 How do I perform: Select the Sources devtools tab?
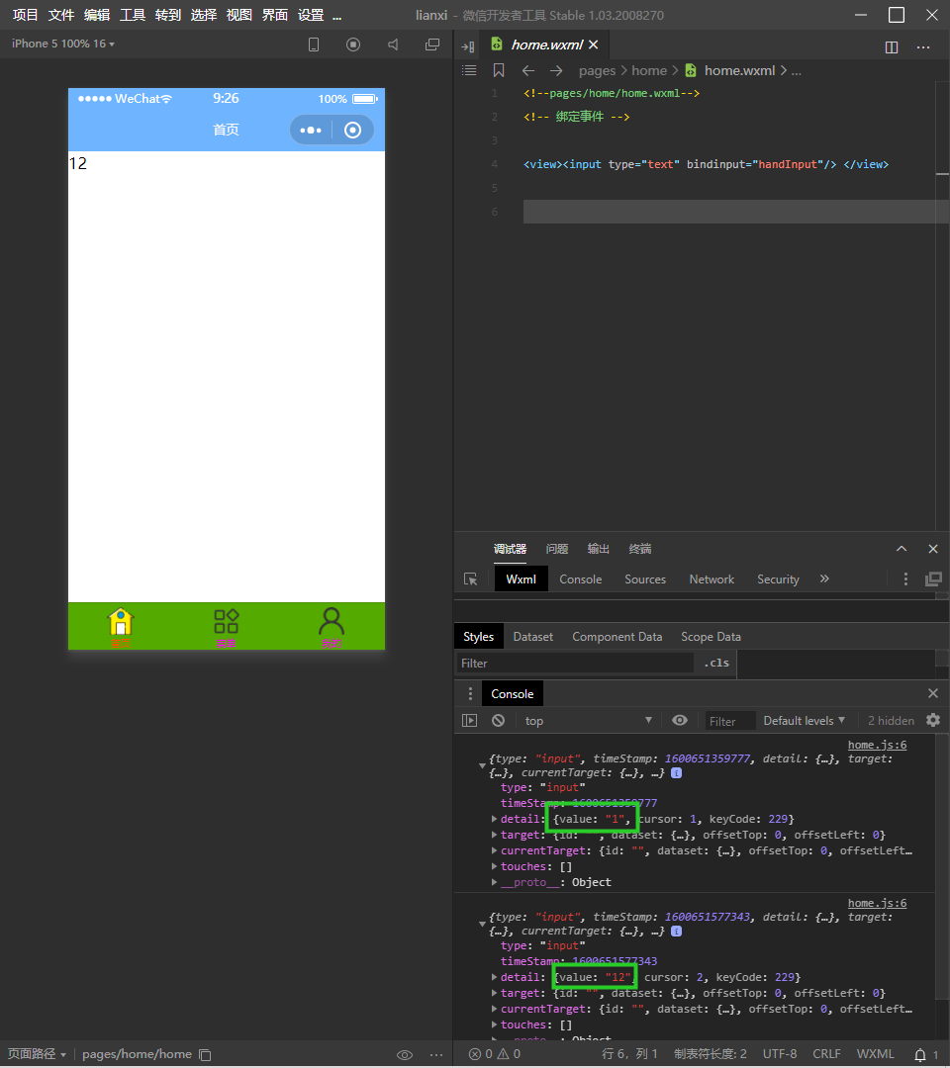644,578
